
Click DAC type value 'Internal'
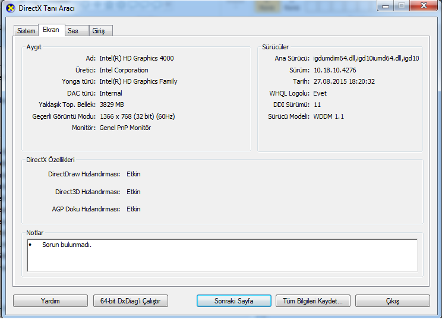110,93
